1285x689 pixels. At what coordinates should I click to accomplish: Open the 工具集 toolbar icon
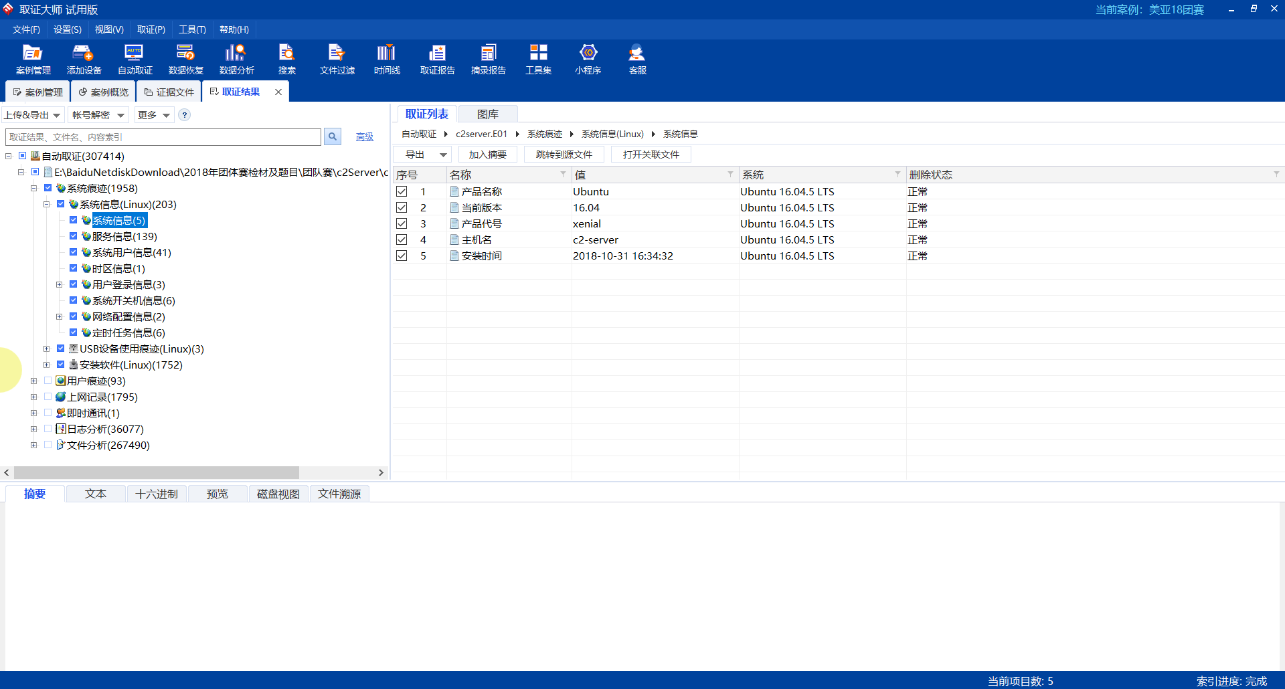click(x=538, y=60)
